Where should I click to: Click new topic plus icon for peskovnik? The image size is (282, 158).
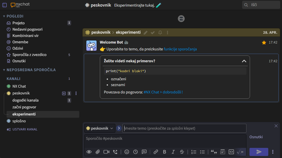tap(64, 93)
